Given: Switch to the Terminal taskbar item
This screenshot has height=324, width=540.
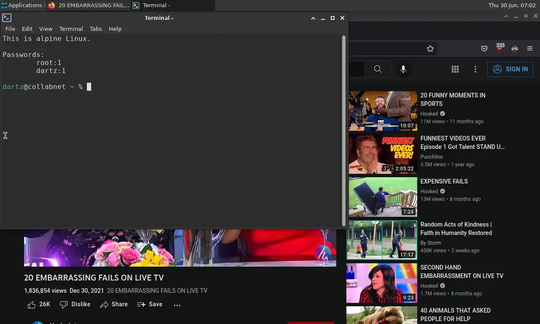Looking at the screenshot, I should point(173,5).
